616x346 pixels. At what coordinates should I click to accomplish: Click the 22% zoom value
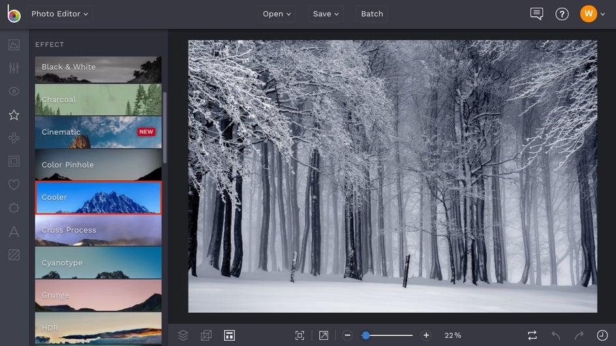pos(453,336)
